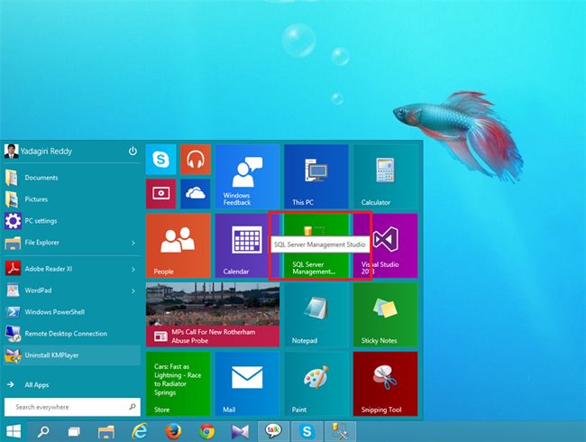Launch Windows PowerShell
This screenshot has width=586, height=442.
click(x=72, y=312)
